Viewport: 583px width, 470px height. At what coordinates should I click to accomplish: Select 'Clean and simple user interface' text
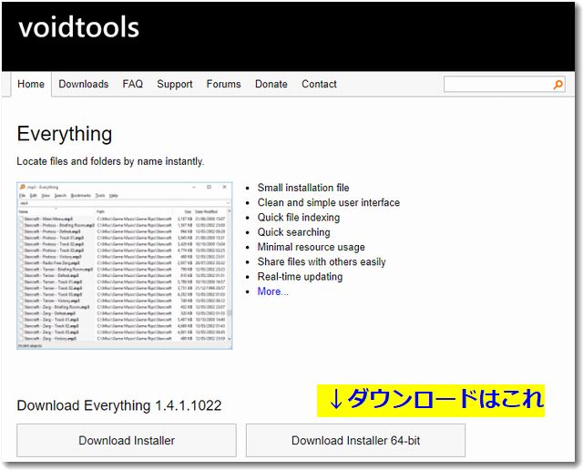[328, 202]
